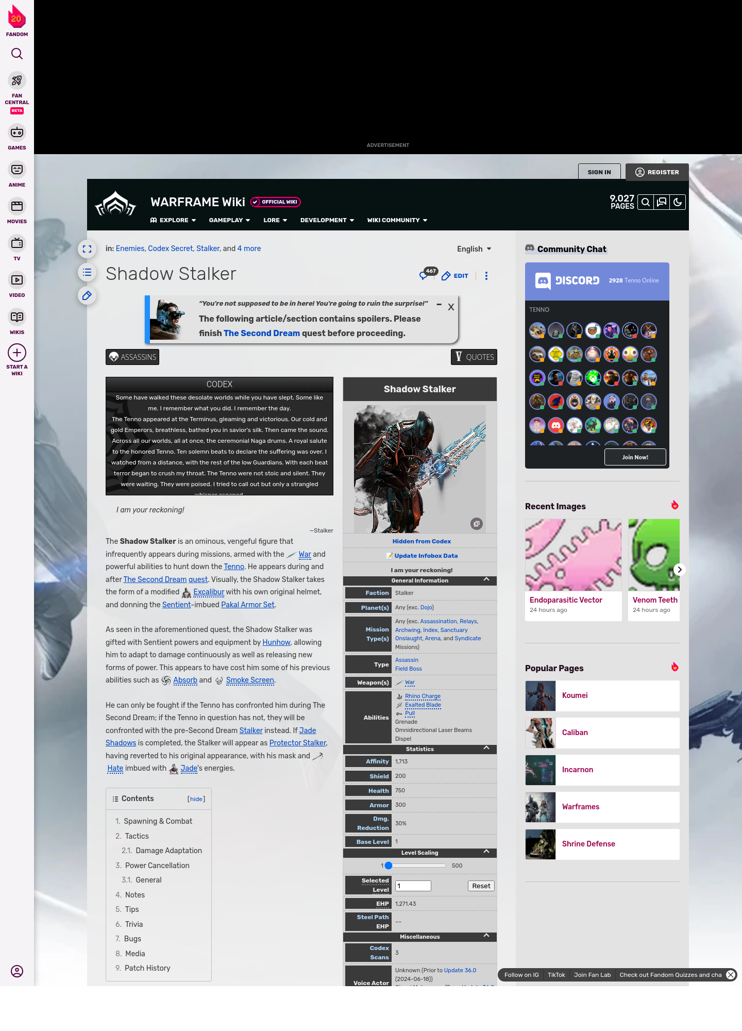Collapse the General Information section
The width and height of the screenshot is (742, 1031).
(486, 579)
